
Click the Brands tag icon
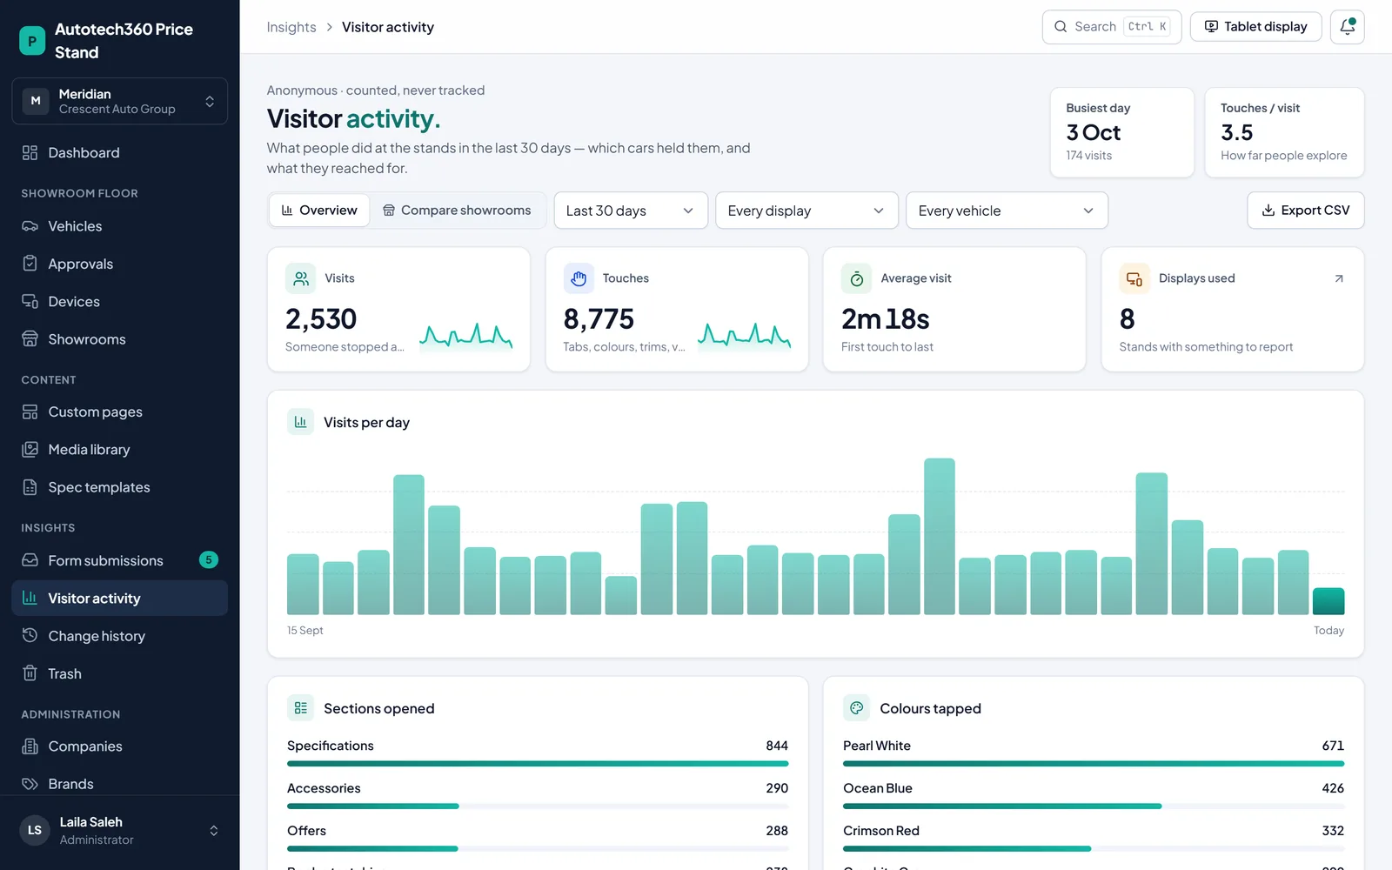(x=30, y=784)
